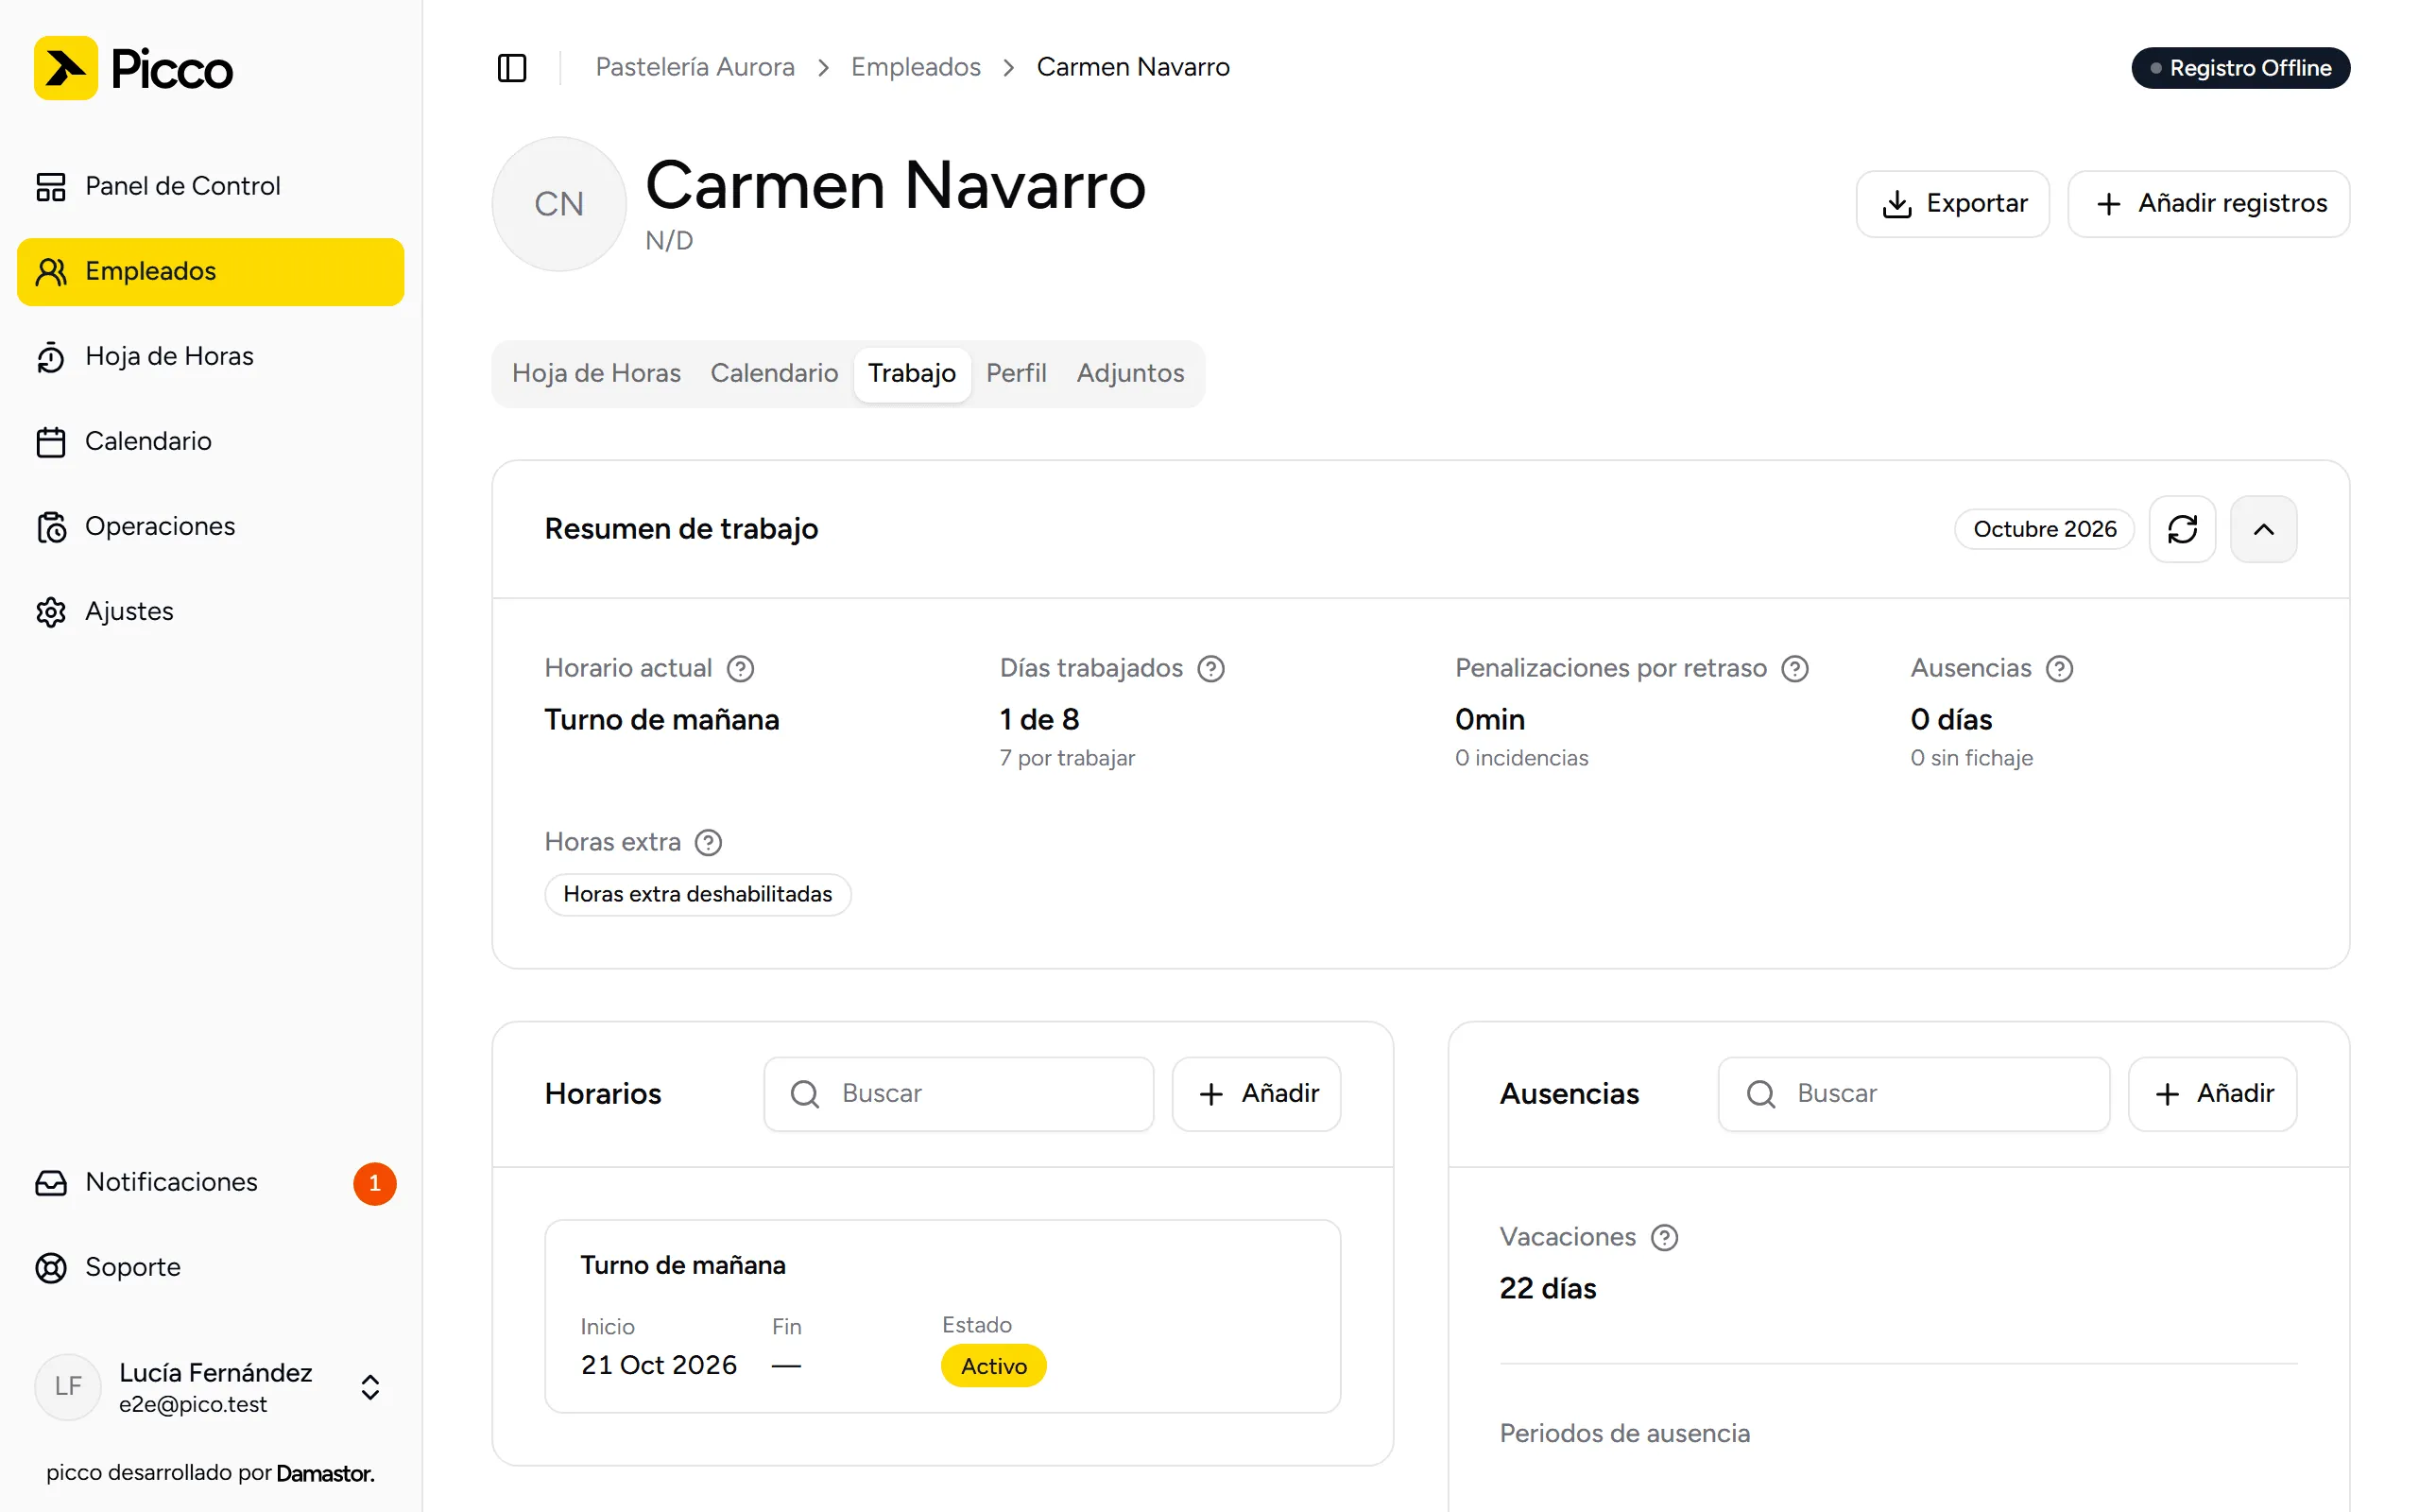Show help for Vacaciones
The image size is (2419, 1512).
pyautogui.click(x=1664, y=1237)
